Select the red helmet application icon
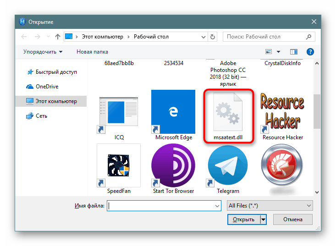The image size is (336, 246). [x=282, y=165]
